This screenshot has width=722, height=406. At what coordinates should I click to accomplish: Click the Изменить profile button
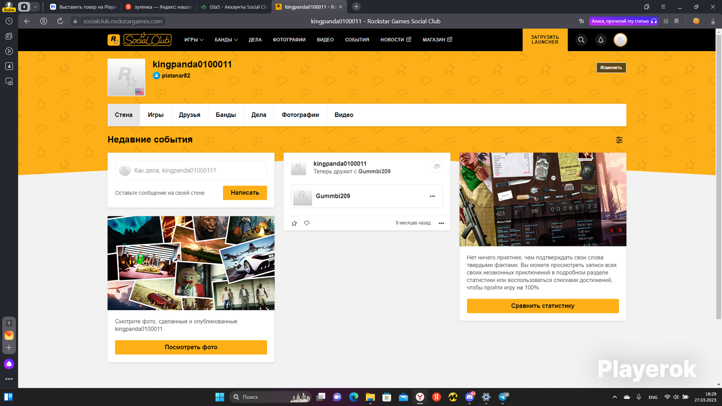coord(611,68)
